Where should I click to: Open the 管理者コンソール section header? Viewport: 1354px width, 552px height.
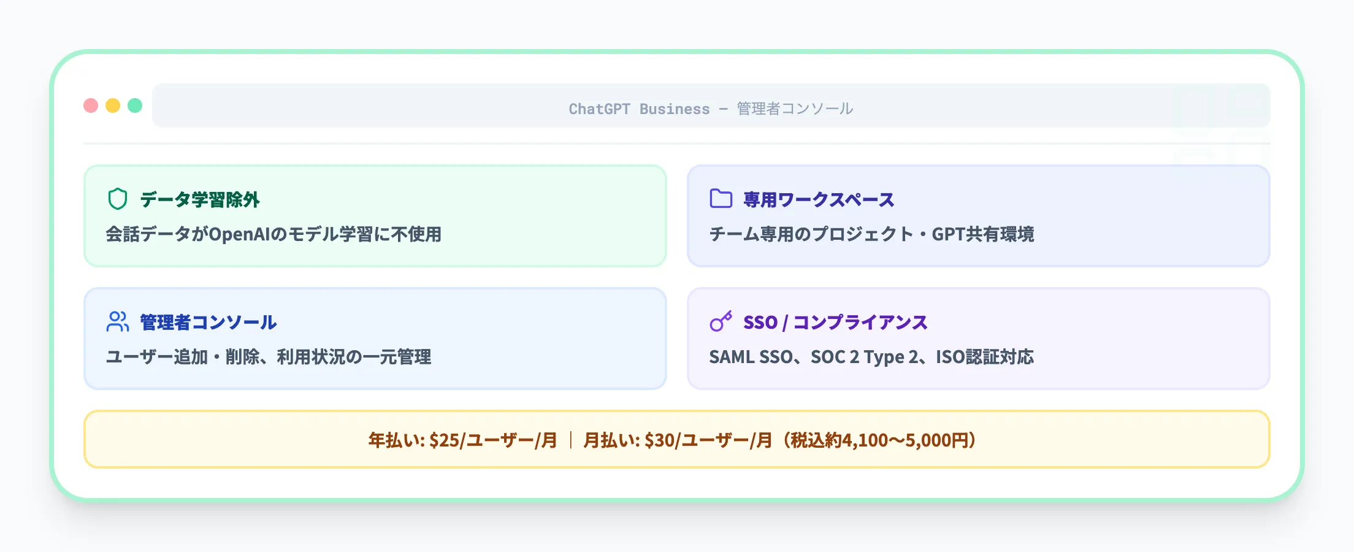click(207, 322)
